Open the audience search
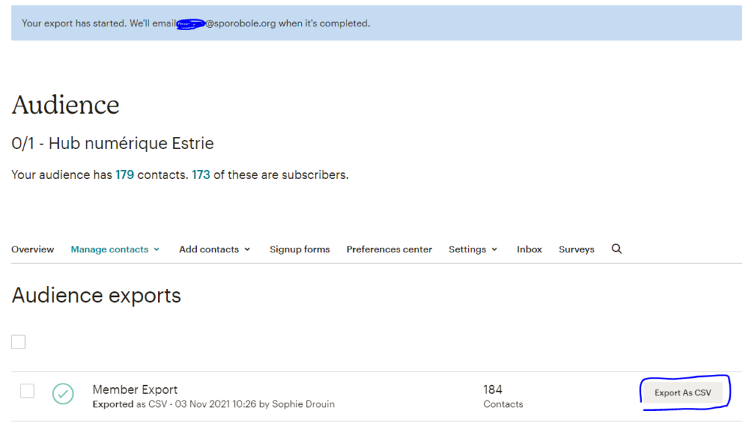This screenshot has width=752, height=435. click(x=616, y=249)
